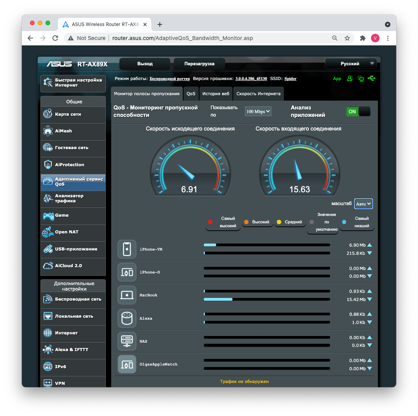Click the Выход logout button
The image size is (418, 416).
pos(145,64)
